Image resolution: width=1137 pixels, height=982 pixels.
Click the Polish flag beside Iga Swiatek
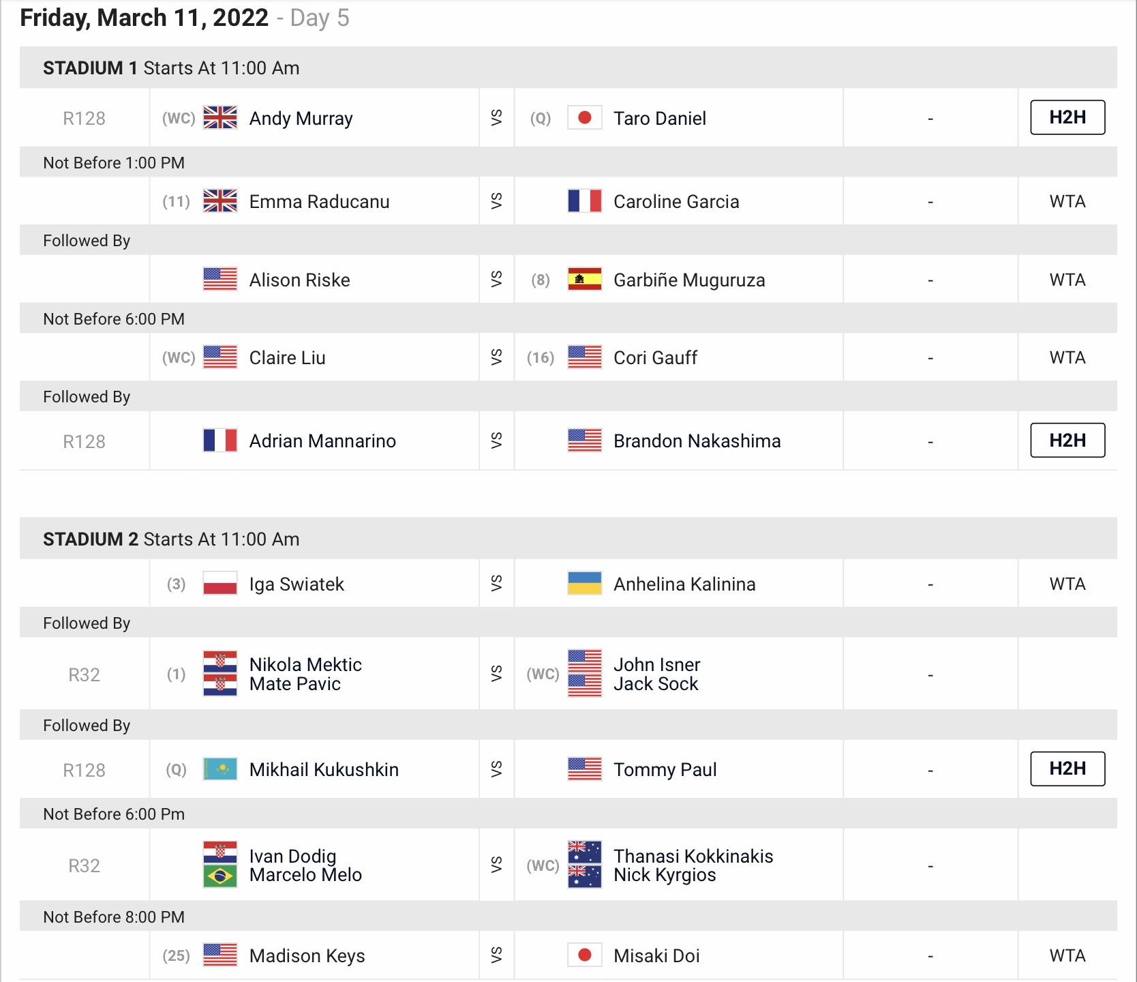220,584
